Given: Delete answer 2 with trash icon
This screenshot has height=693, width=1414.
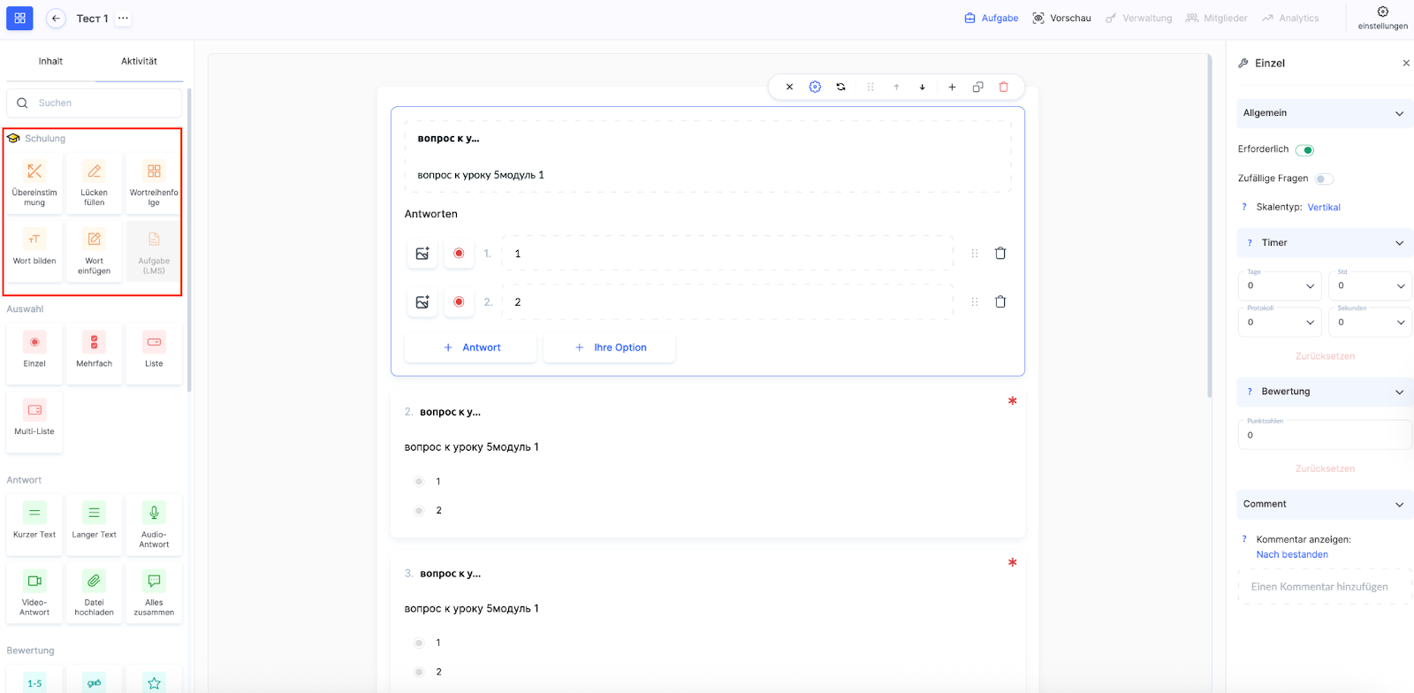Looking at the screenshot, I should 1000,302.
